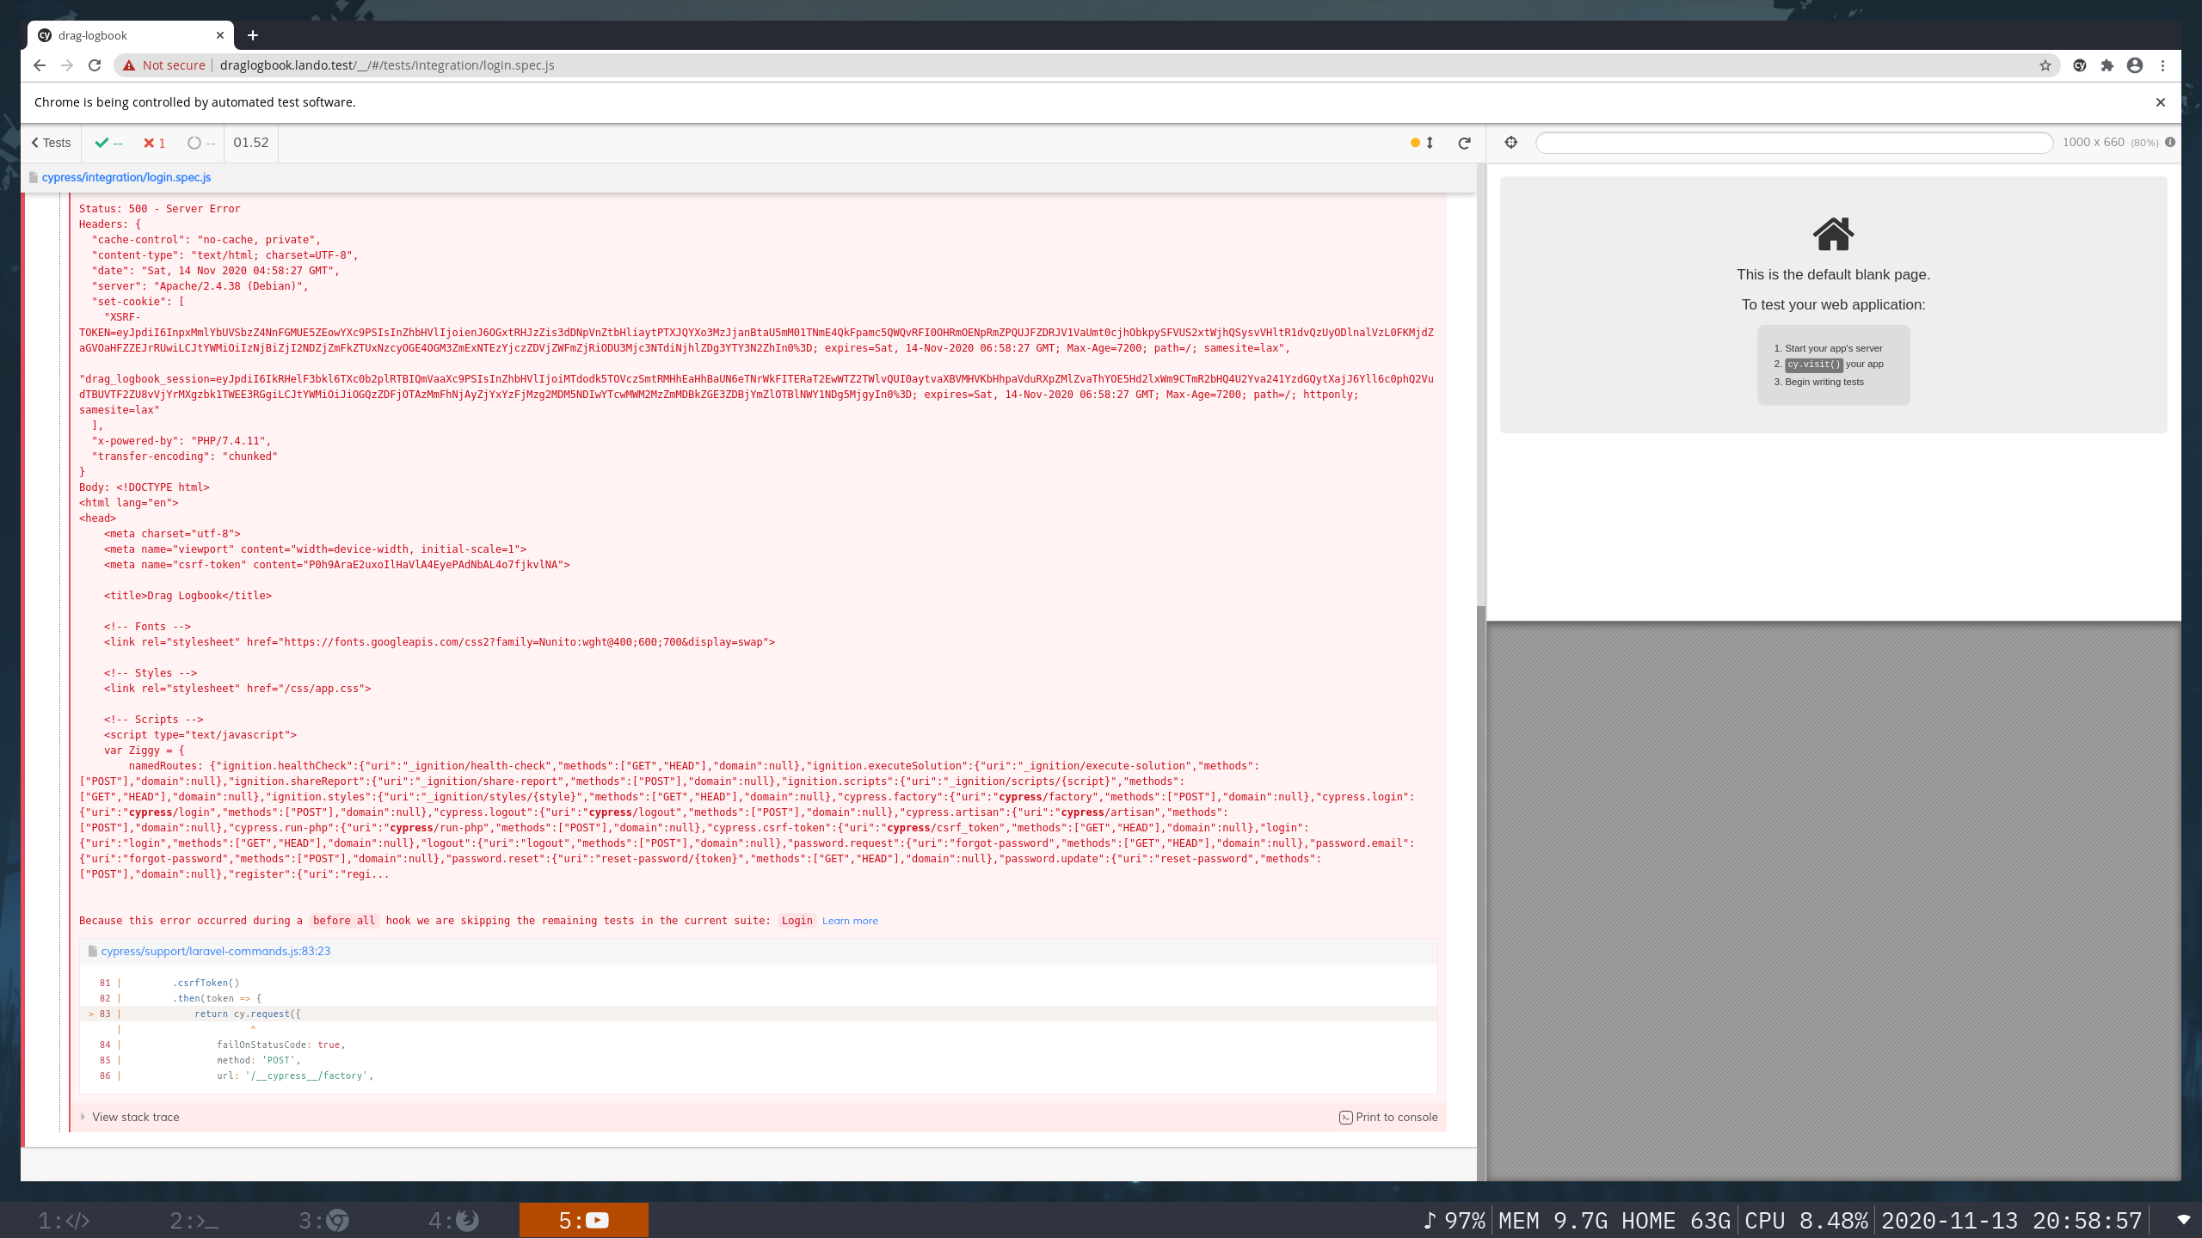Viewport: 2202px width, 1238px height.
Task: Click the YouTube workspace in the status bar
Action: coord(584,1219)
